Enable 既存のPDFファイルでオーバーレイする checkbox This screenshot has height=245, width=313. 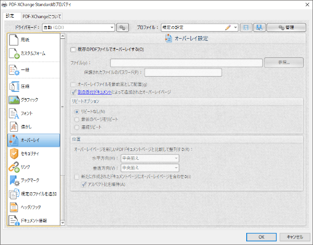(73, 50)
